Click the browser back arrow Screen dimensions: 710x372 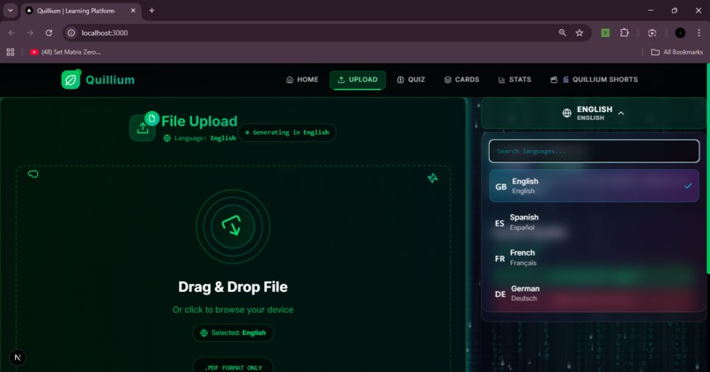11,33
